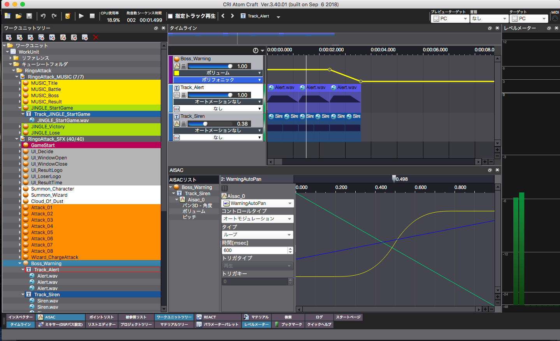This screenshot has width=560, height=341.
Task: Expand the MUSIC_Title cue
Action: pyautogui.click(x=20, y=83)
